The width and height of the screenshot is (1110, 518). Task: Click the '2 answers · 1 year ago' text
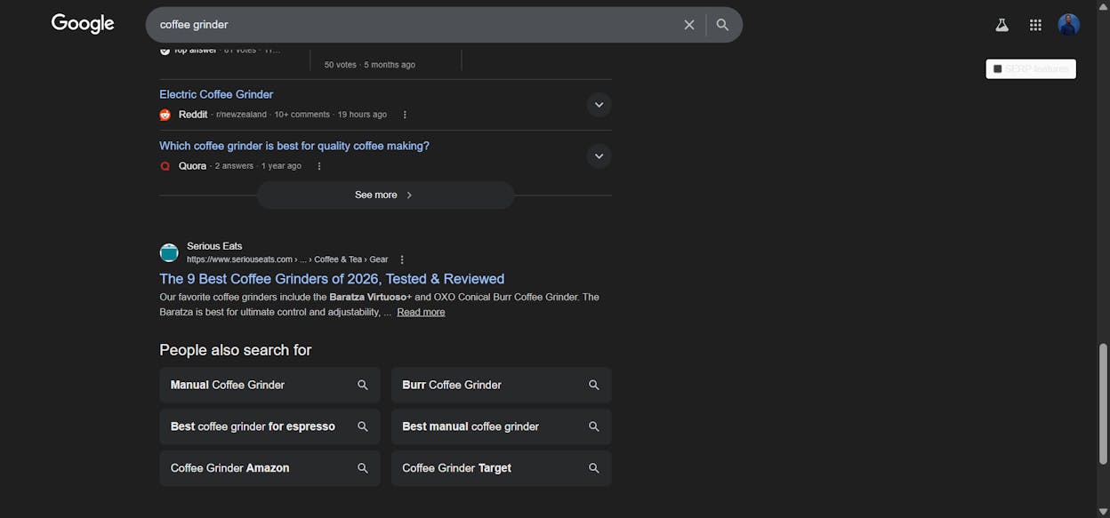[x=258, y=166]
